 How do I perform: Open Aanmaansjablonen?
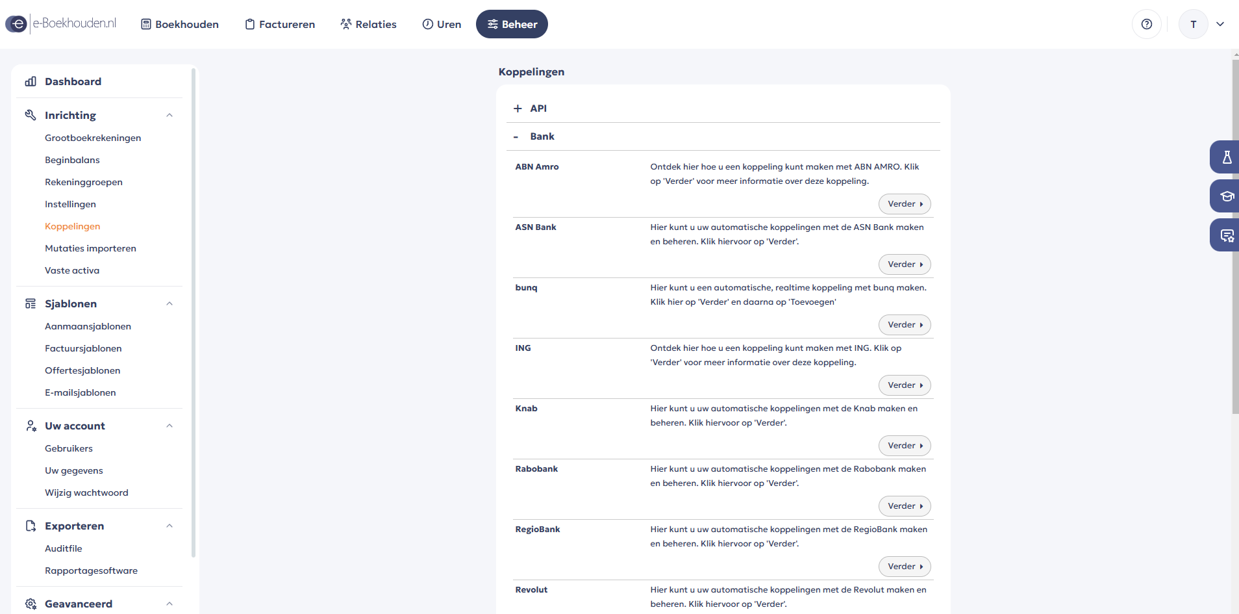point(88,326)
